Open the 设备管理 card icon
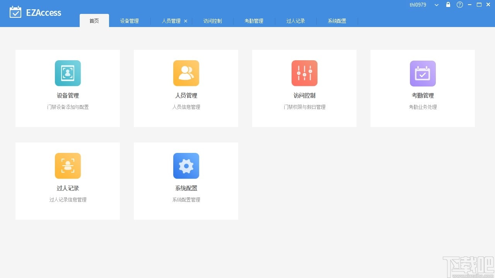This screenshot has width=495, height=278. [x=68, y=73]
